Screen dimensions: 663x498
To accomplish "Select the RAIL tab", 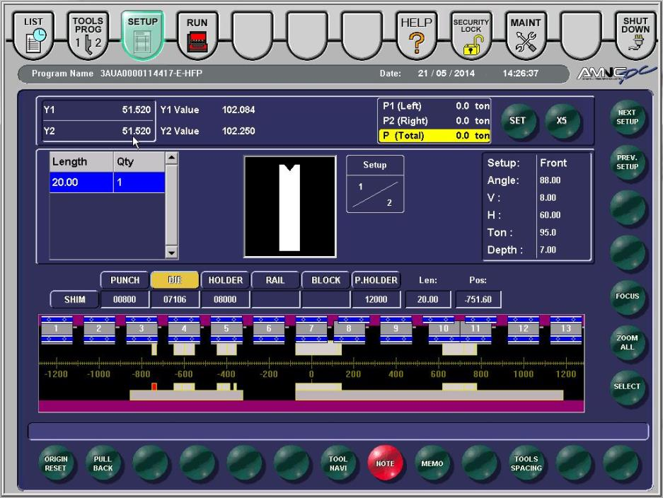I will [275, 280].
